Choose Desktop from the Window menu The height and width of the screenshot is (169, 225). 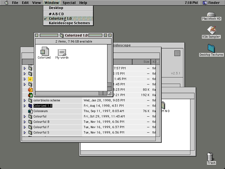[68, 8]
